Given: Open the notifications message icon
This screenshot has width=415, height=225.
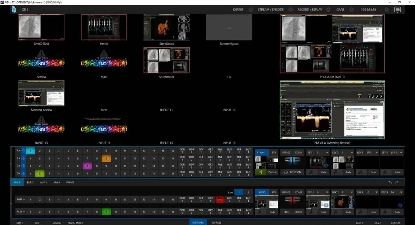Looking at the screenshot, I should [397, 10].
